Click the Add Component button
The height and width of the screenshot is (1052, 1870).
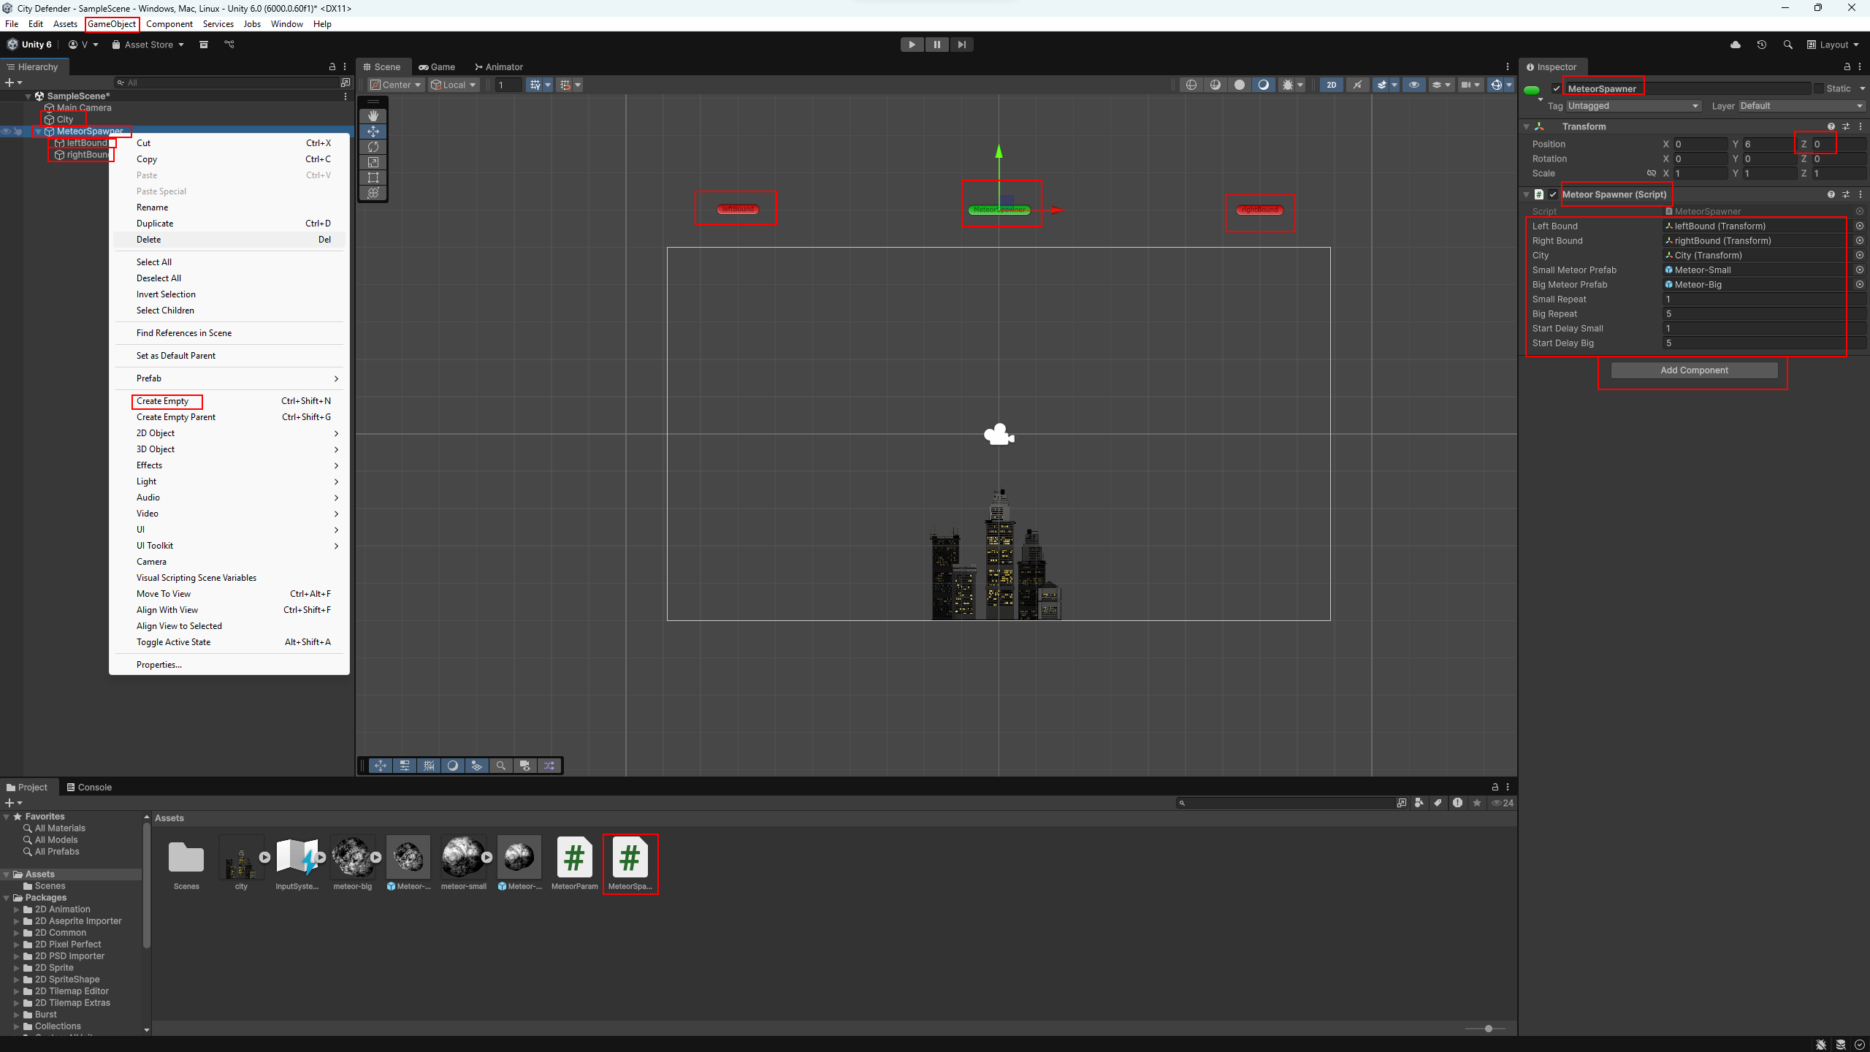(1694, 370)
